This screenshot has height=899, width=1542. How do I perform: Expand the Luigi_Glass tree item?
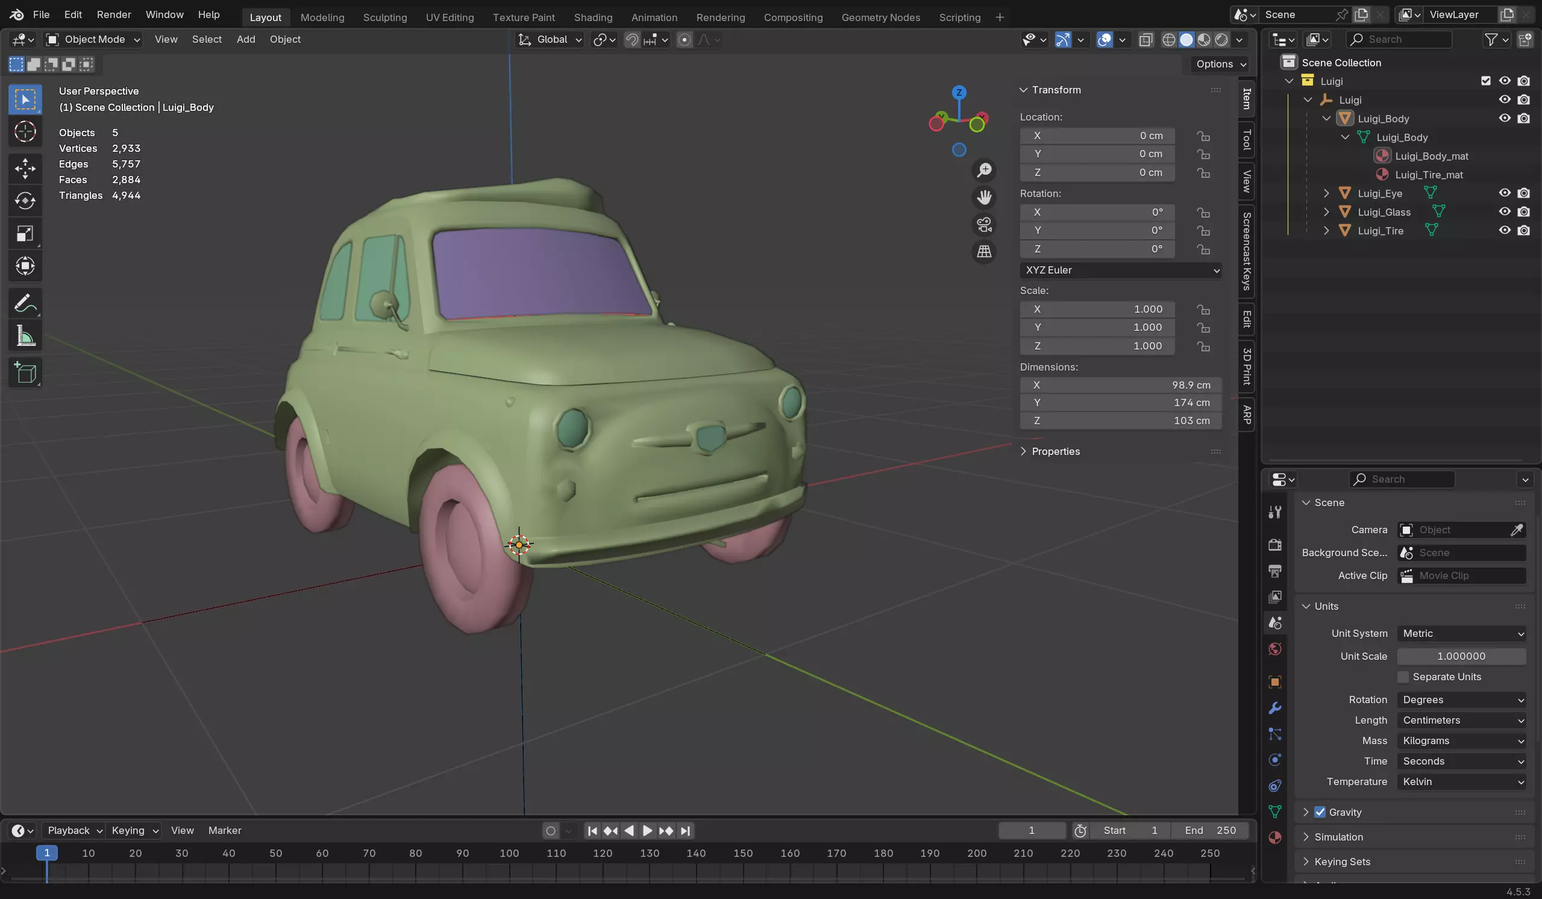click(x=1326, y=211)
